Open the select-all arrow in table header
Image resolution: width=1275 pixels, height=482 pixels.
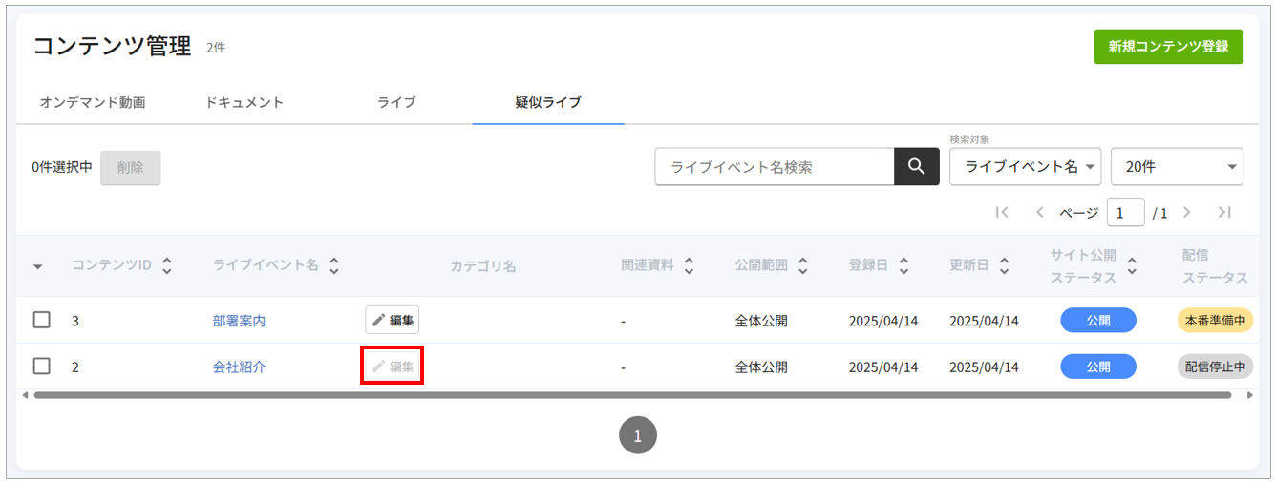tap(38, 266)
